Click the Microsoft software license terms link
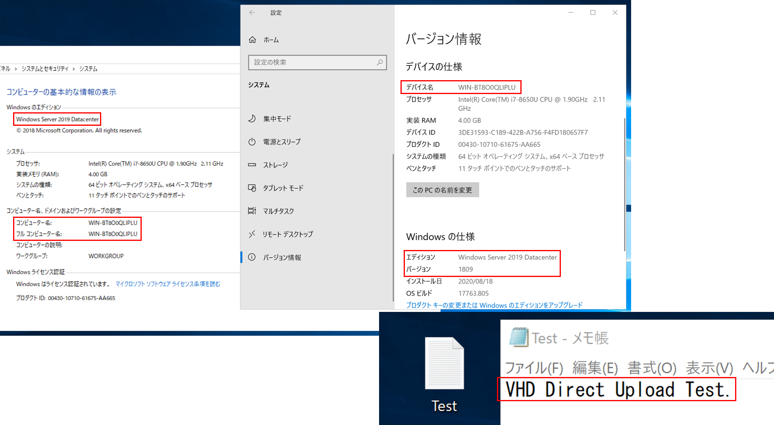The width and height of the screenshot is (774, 425). pos(168,284)
